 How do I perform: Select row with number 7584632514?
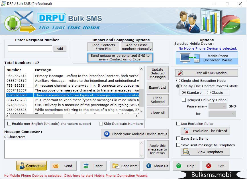click(x=72, y=86)
